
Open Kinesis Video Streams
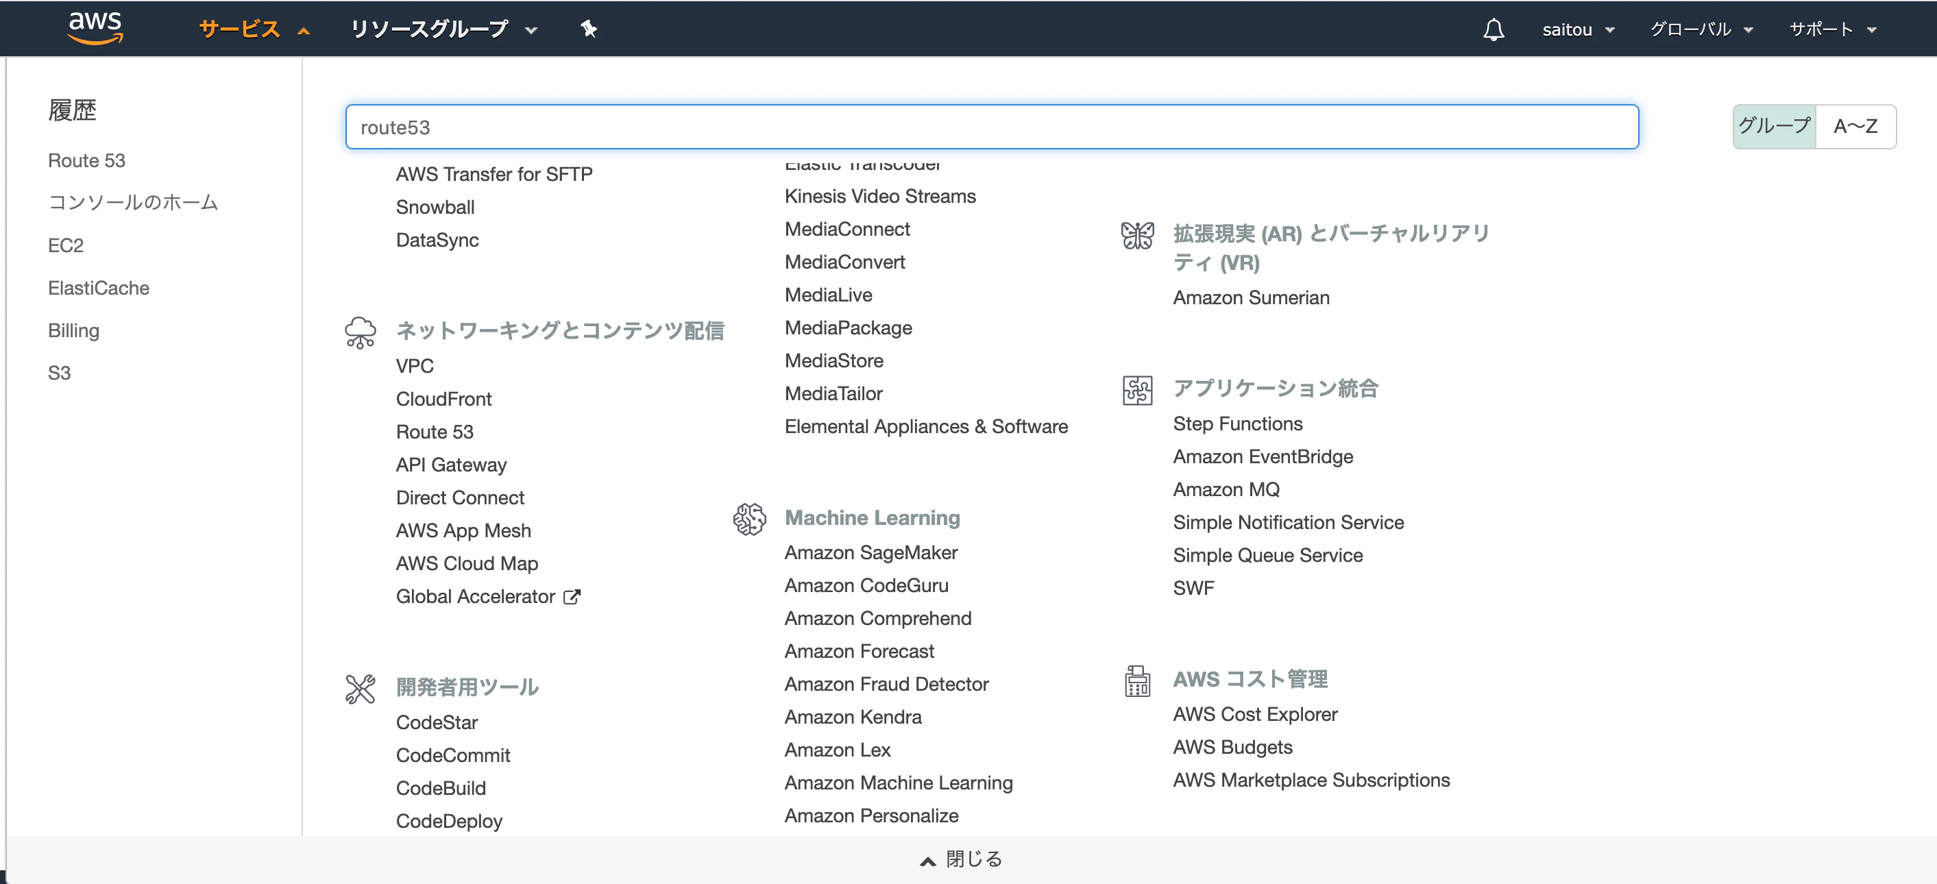880,196
